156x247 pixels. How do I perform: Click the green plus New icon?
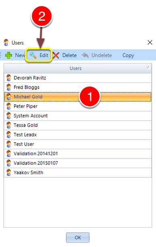pyautogui.click(x=8, y=55)
